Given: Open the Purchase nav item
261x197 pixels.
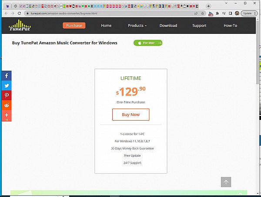Looking at the screenshot, I should point(74,26).
